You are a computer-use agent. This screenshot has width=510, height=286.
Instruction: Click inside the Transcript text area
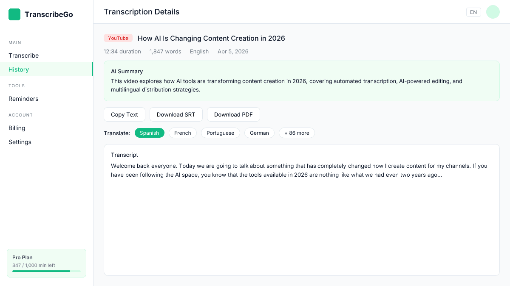click(302, 210)
